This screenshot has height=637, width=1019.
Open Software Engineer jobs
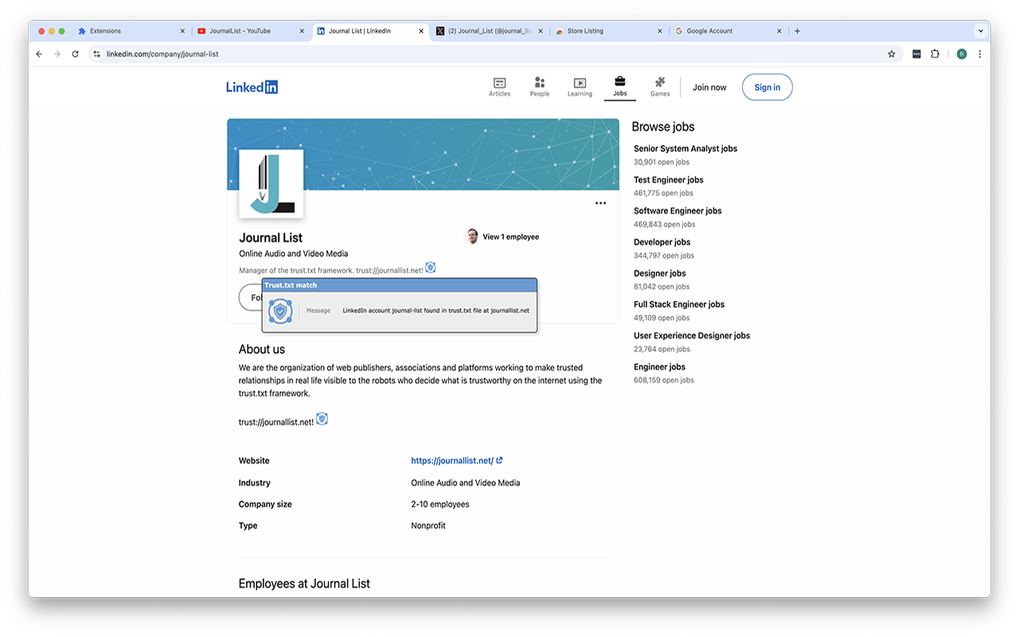pos(677,211)
